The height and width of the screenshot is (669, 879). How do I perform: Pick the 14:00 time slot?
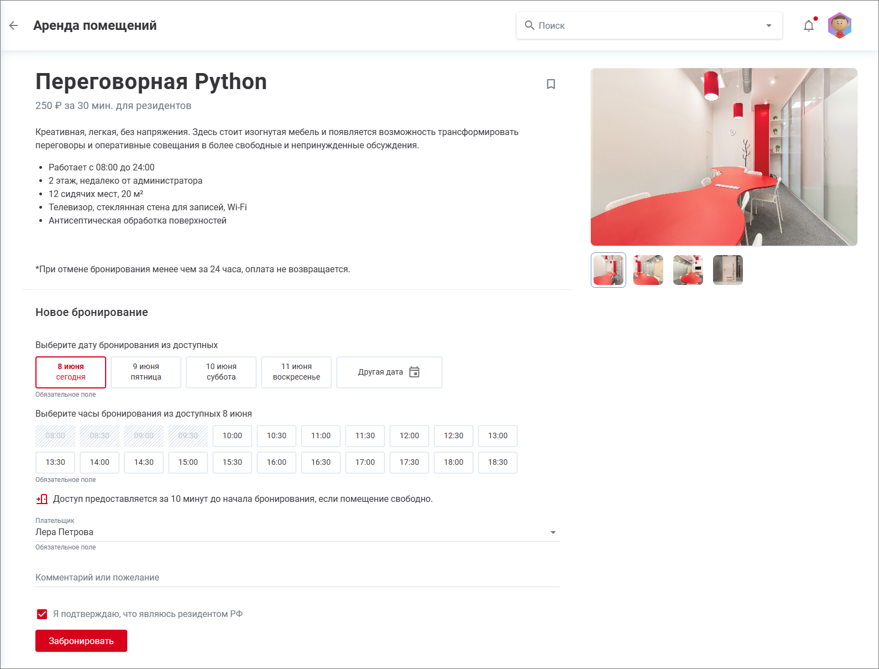coord(100,463)
